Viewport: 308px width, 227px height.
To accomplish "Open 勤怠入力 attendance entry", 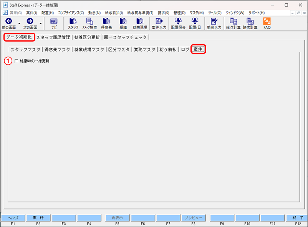I will 214,24.
